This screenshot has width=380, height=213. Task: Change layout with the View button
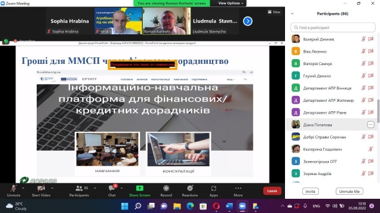pyautogui.click(x=274, y=12)
